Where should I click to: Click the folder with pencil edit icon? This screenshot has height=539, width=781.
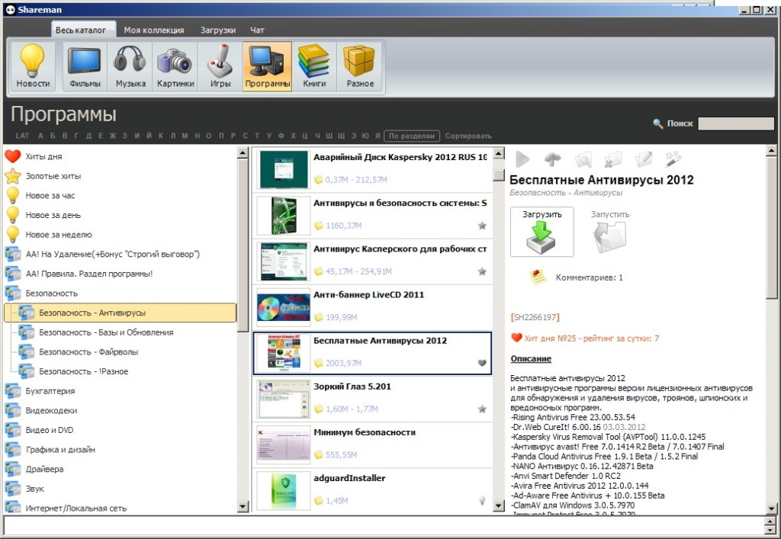643,159
